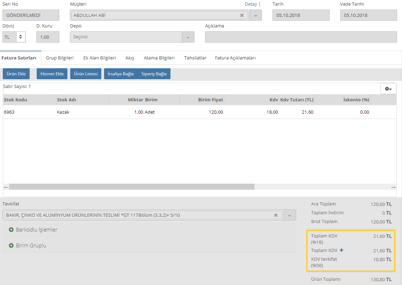The height and width of the screenshot is (285, 402).
Task: Click the Ürün Ekle button
Action: [17, 74]
